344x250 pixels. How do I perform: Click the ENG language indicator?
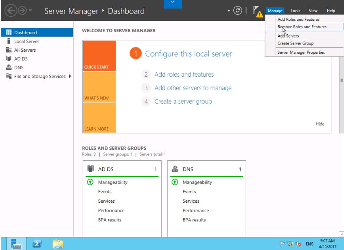[x=309, y=243]
